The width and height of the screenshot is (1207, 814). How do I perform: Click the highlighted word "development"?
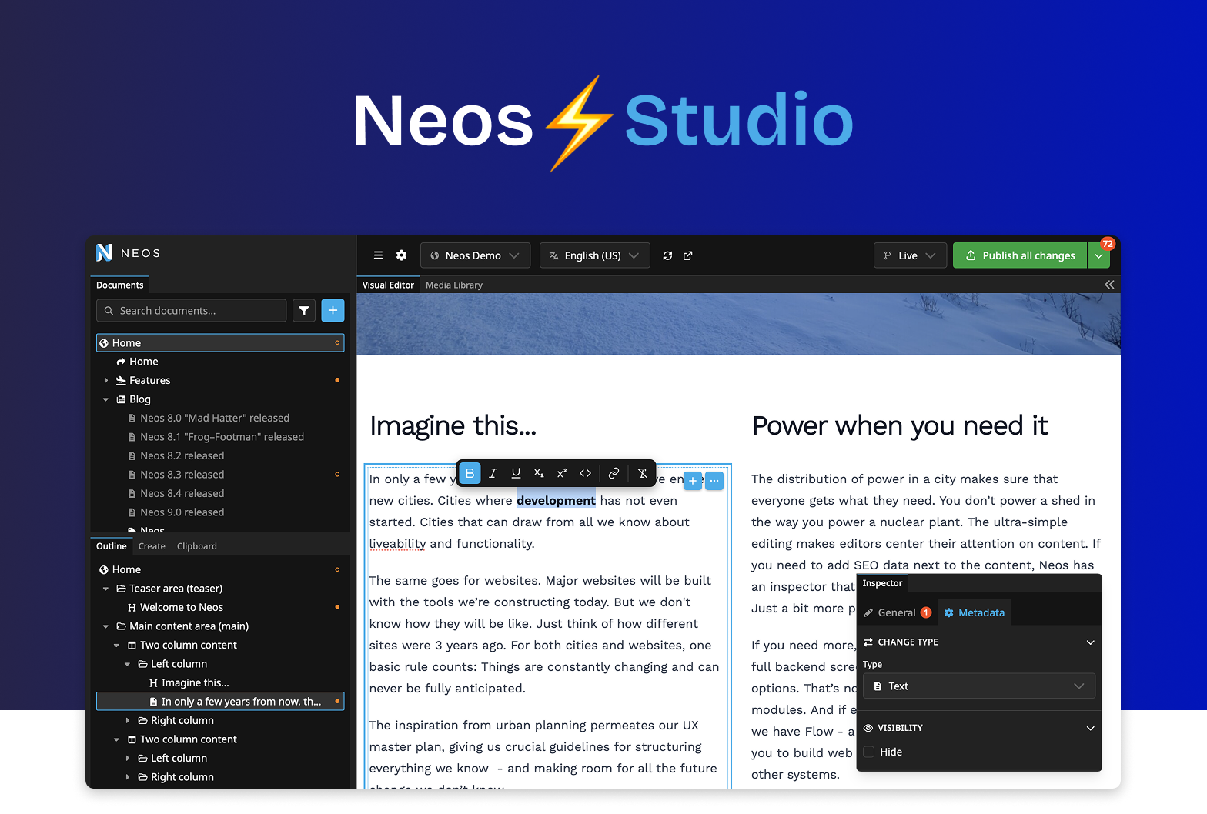coord(556,501)
